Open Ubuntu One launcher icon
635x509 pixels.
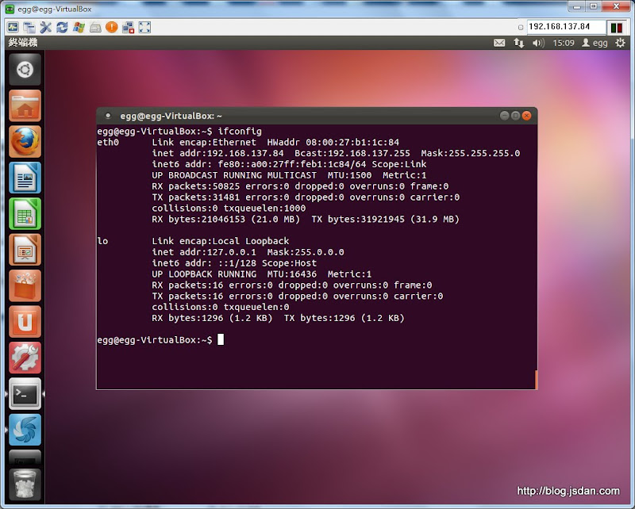pos(25,322)
